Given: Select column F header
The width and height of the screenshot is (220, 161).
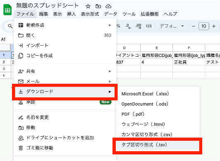Looking at the screenshot, I should (x=189, y=48).
